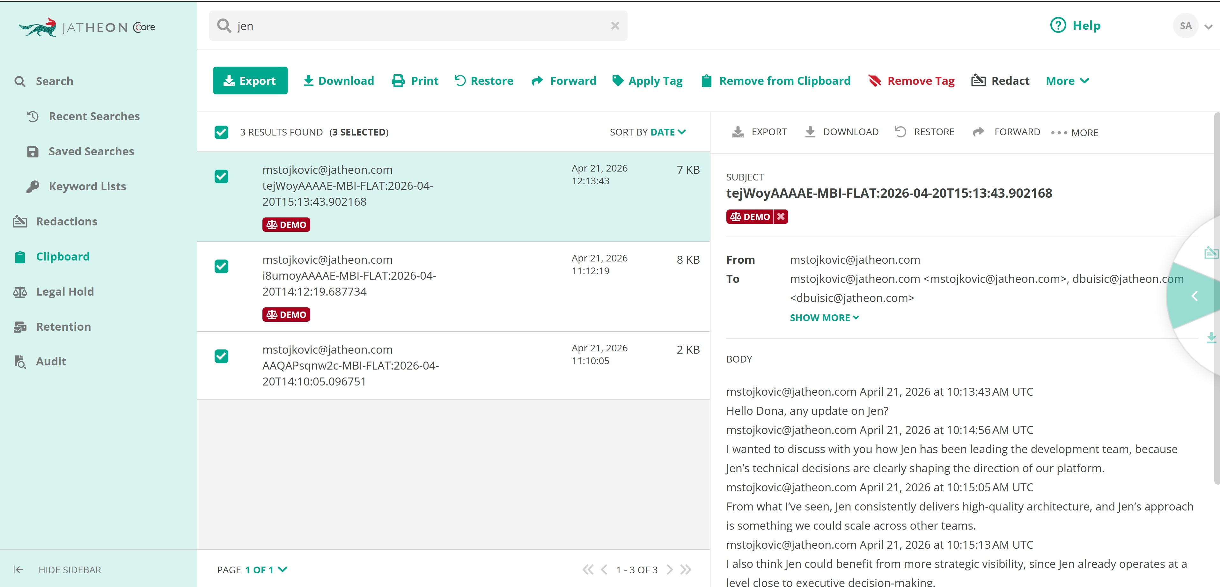Click the Audit sidebar icon
The width and height of the screenshot is (1220, 587).
[x=20, y=362]
